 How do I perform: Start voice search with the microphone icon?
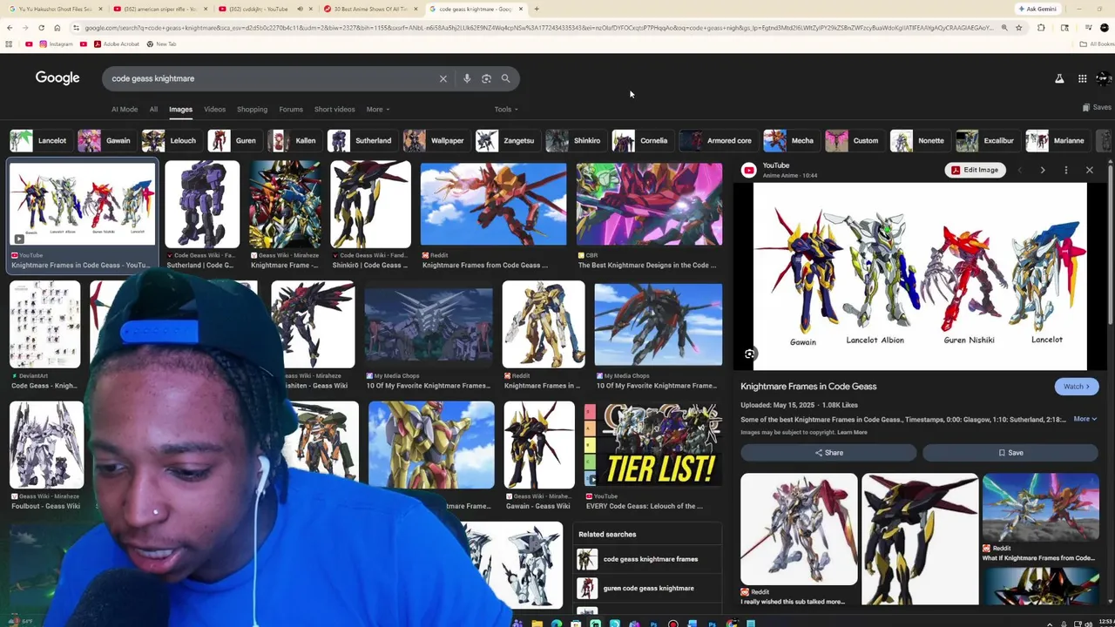[x=467, y=78]
